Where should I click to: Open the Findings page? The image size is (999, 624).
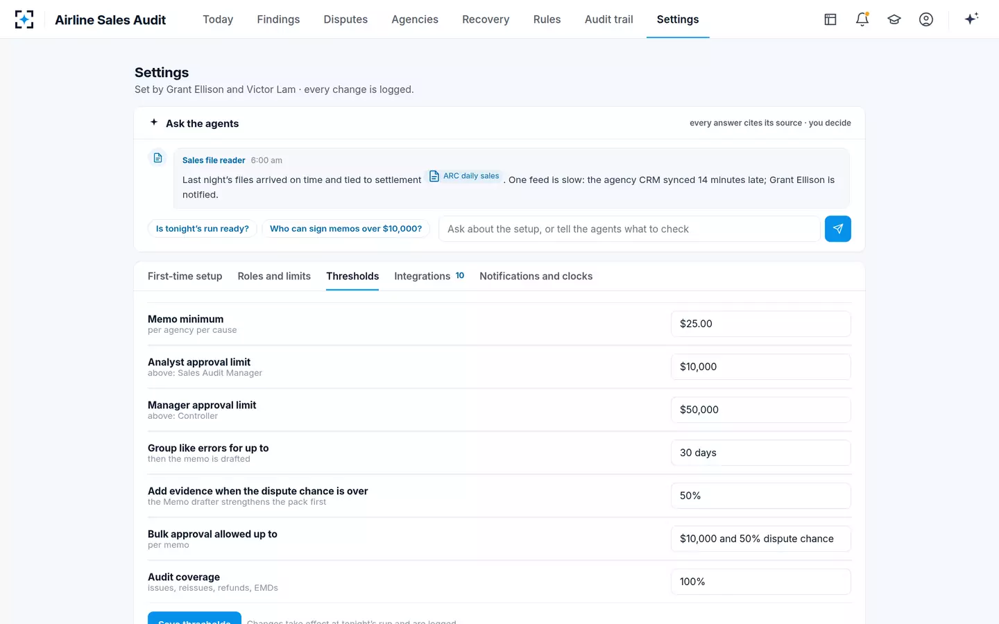pyautogui.click(x=278, y=19)
